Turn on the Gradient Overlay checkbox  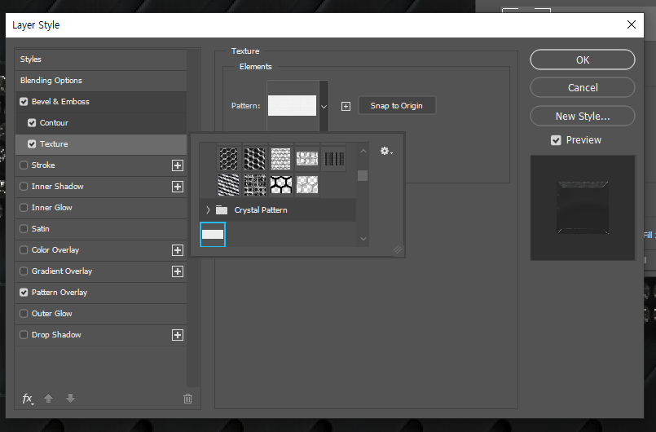tap(24, 271)
